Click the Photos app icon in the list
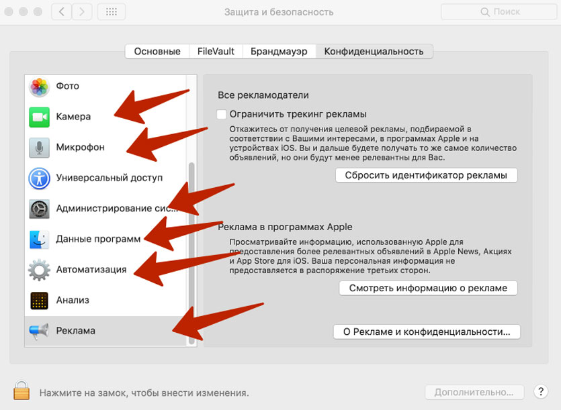Screen dimensions: 561x410 tap(40, 87)
